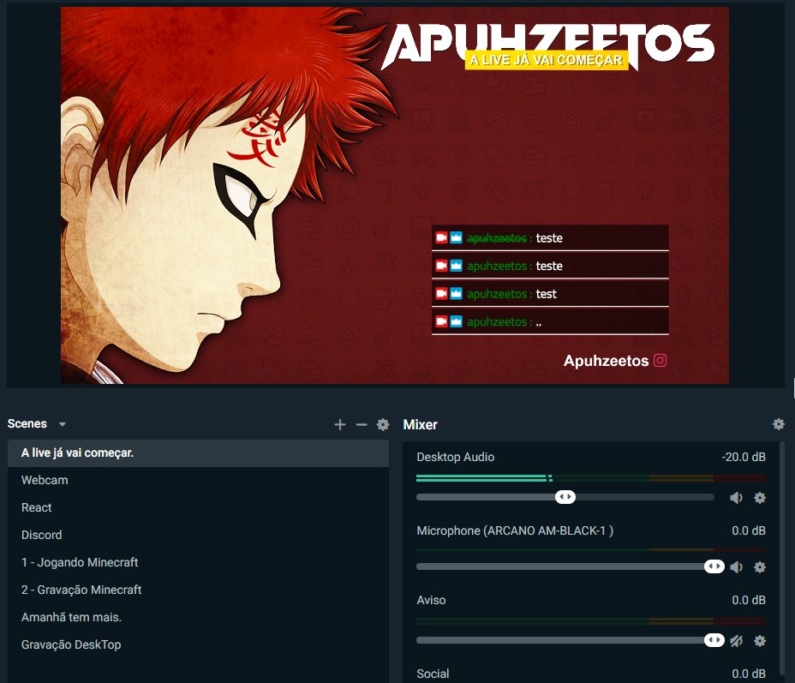Mute Microphone ARCANO AM-BLACK-1 speaker icon
The height and width of the screenshot is (683, 795).
[736, 567]
